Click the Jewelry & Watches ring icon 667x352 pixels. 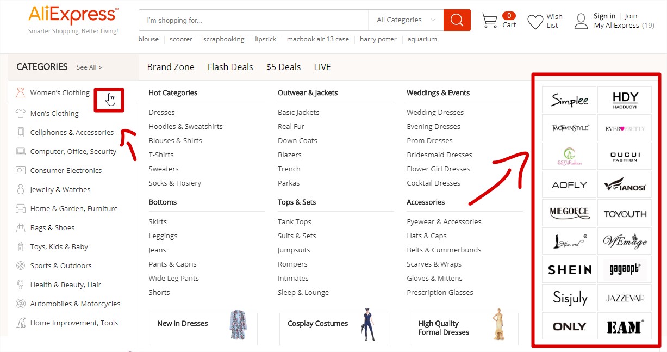[x=21, y=189]
